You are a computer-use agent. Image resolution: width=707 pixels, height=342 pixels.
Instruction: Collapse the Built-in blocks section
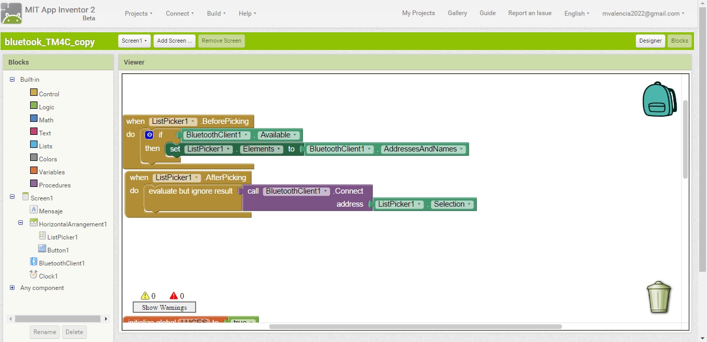(x=12, y=80)
